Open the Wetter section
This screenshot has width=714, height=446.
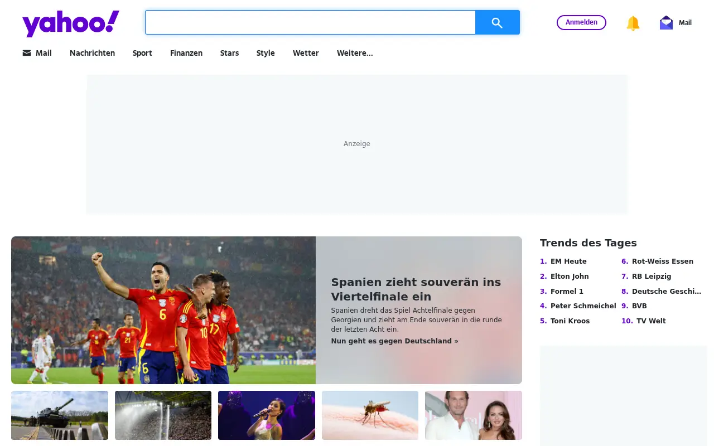click(x=306, y=53)
